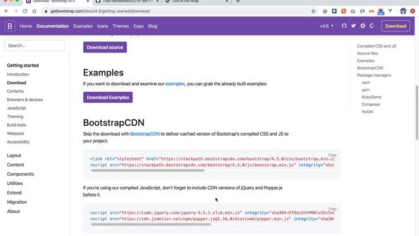Open the dark blue square extension icon
Viewport: 419px width, 236px height.
335,11
